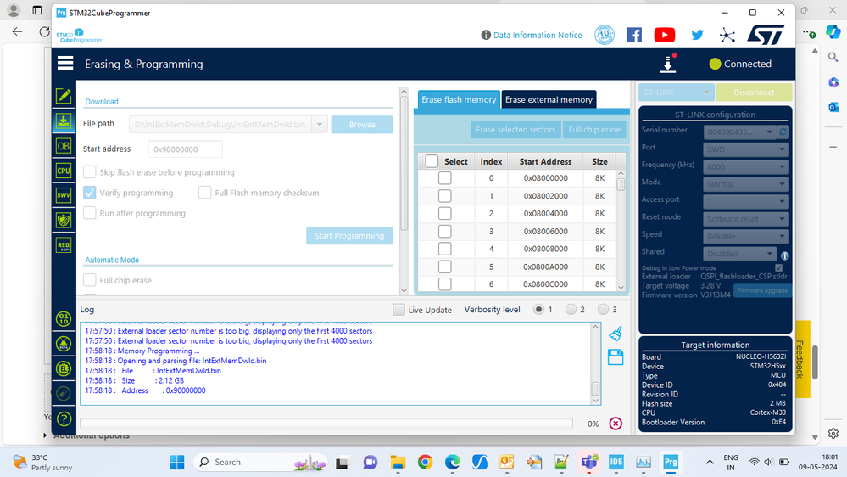Open the EL external loader icon
This screenshot has width=847, height=477.
point(64,369)
